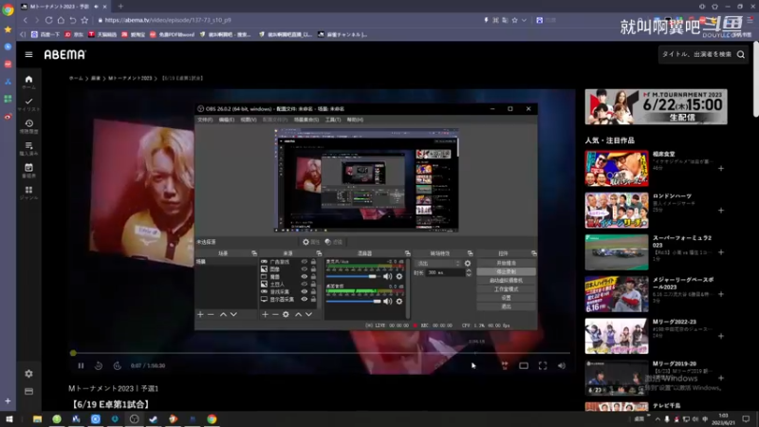Click the 退出 exit button in OBS controls
The image size is (759, 427).
(506, 306)
